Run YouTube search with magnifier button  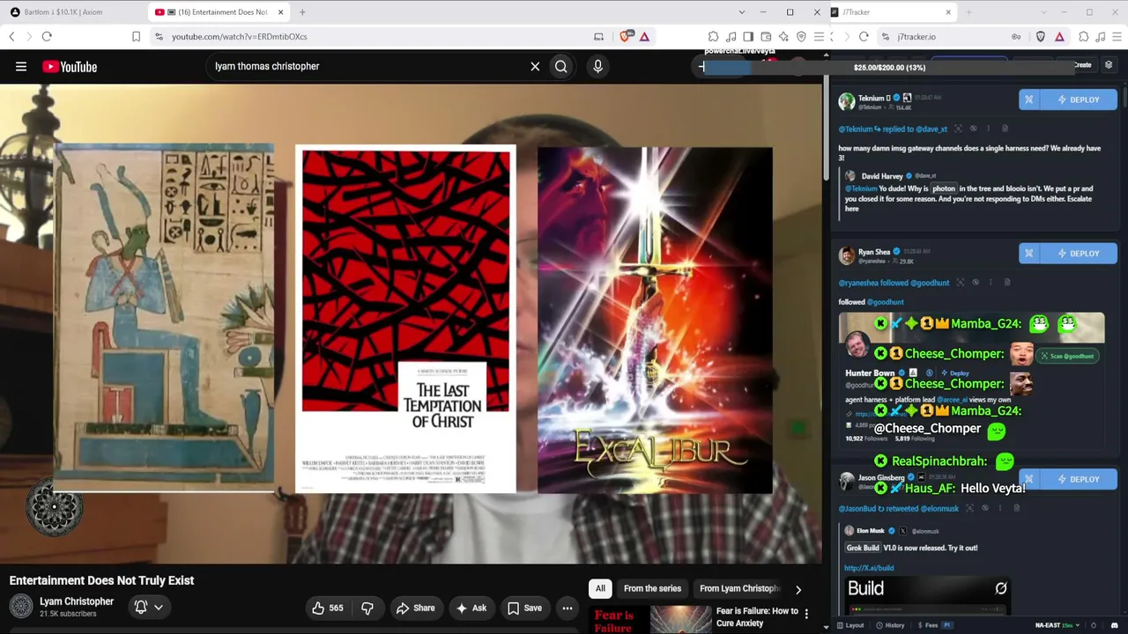tap(561, 66)
